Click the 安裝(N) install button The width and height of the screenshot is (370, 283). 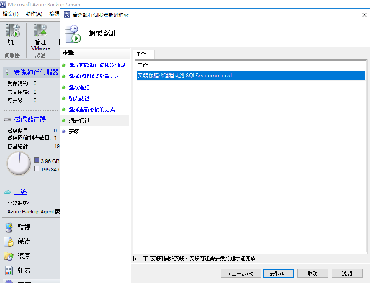click(278, 274)
